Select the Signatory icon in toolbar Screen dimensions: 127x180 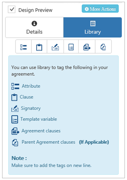pos(55,47)
